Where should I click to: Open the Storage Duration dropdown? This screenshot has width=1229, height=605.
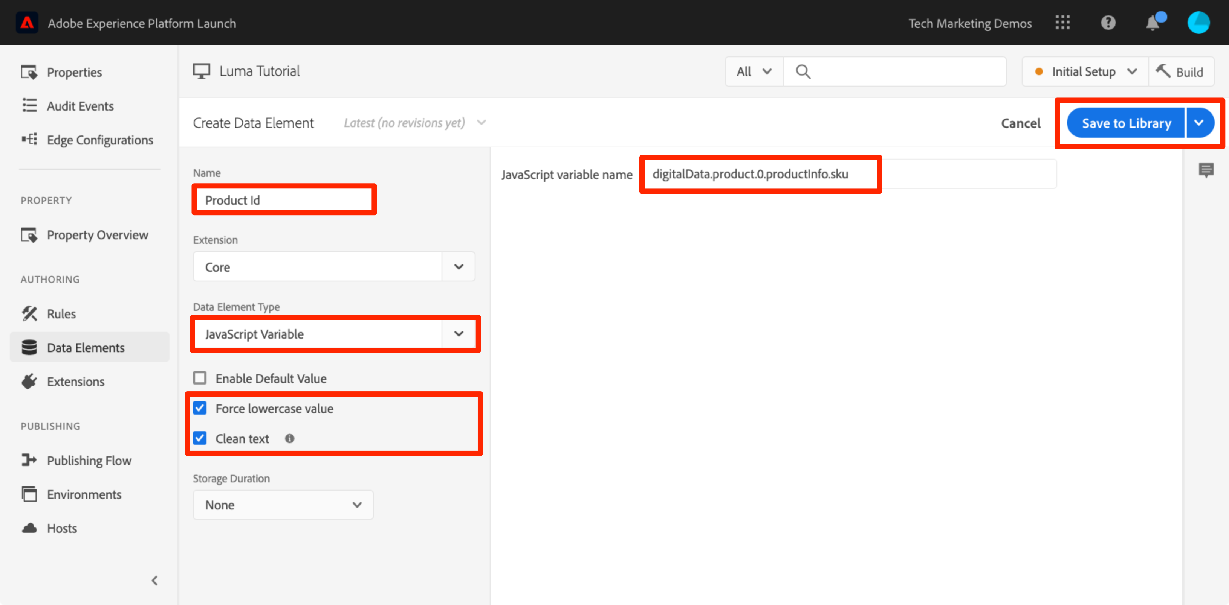coord(283,505)
